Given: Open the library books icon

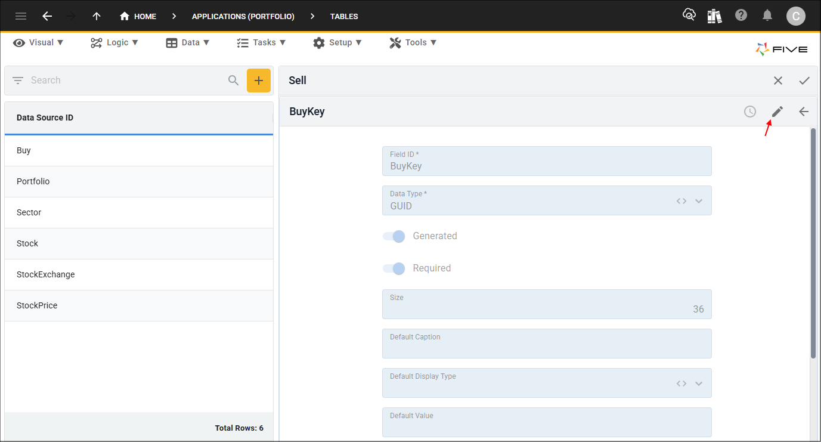Looking at the screenshot, I should 714,16.
